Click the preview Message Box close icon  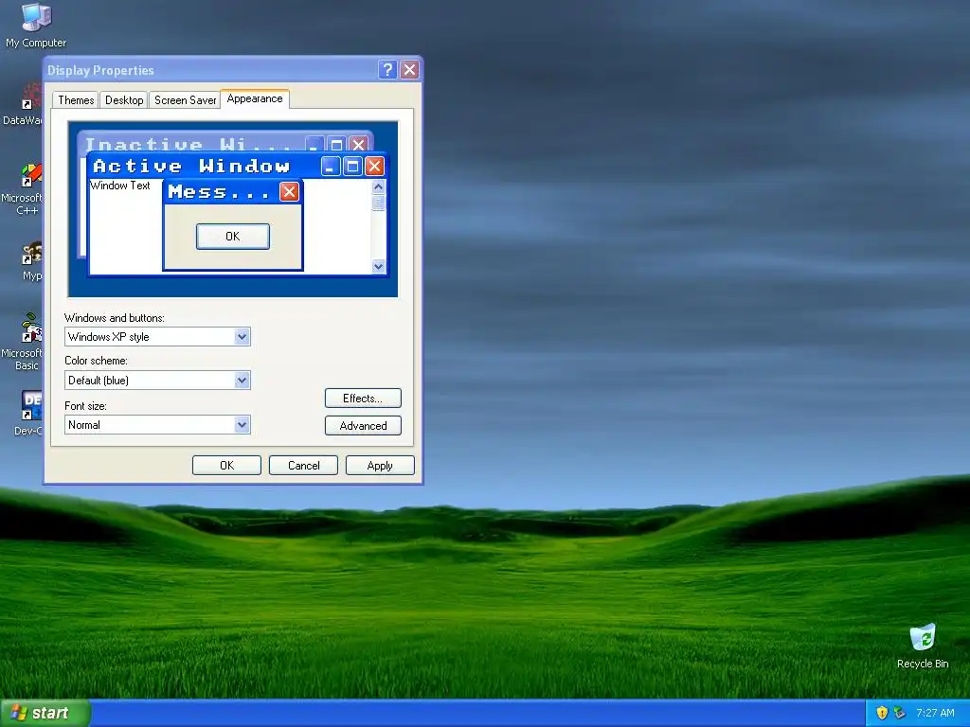[x=289, y=191]
